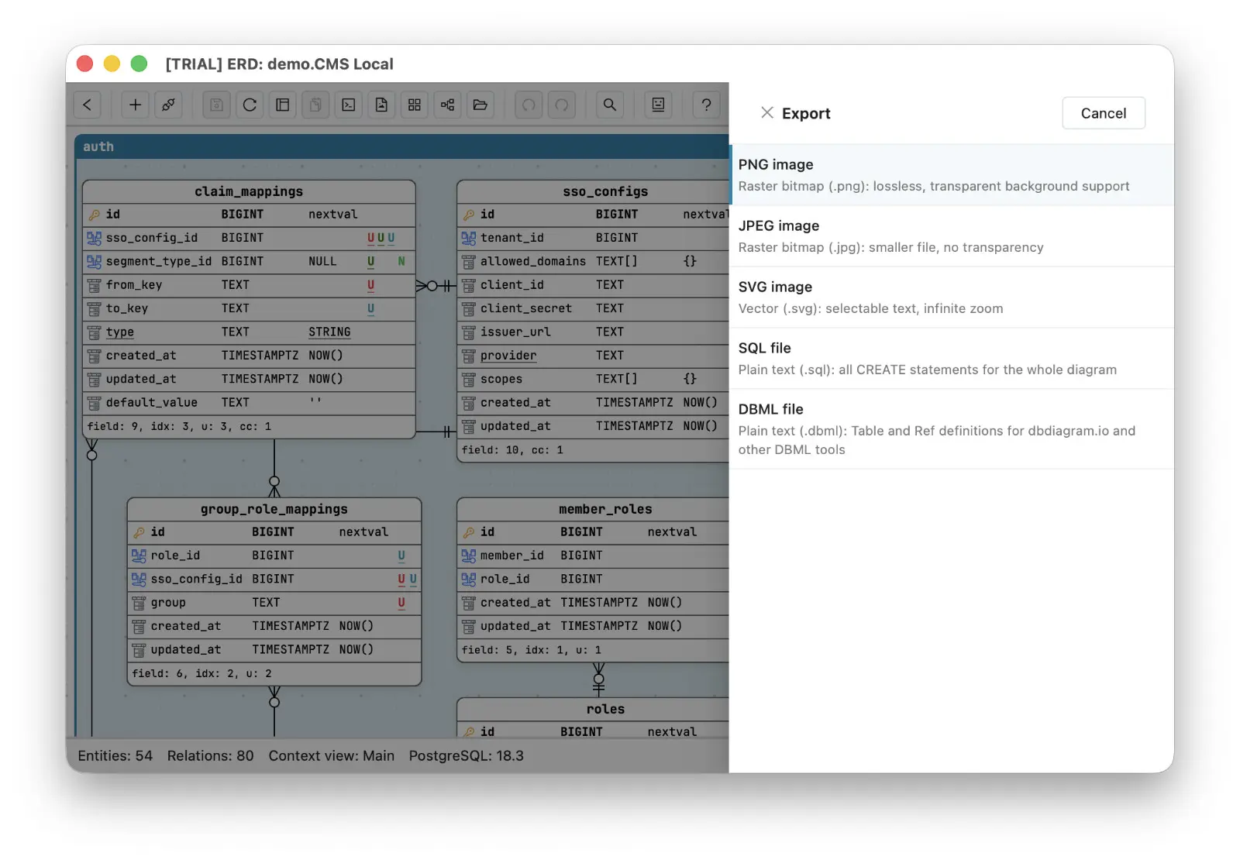Select the allowed_domains field row
The width and height of the screenshot is (1240, 860).
coord(594,261)
